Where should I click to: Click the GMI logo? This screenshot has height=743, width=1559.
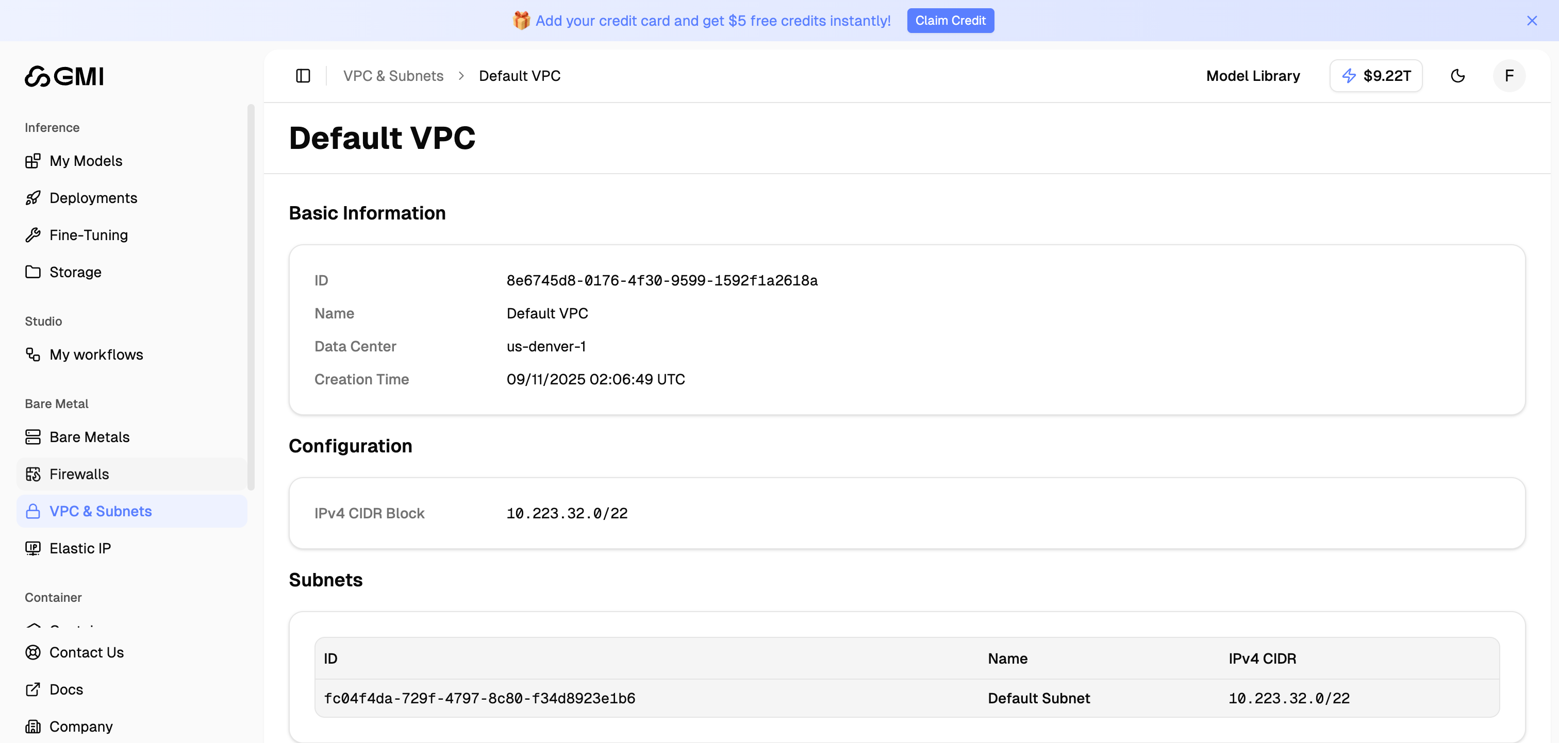pyautogui.click(x=64, y=76)
